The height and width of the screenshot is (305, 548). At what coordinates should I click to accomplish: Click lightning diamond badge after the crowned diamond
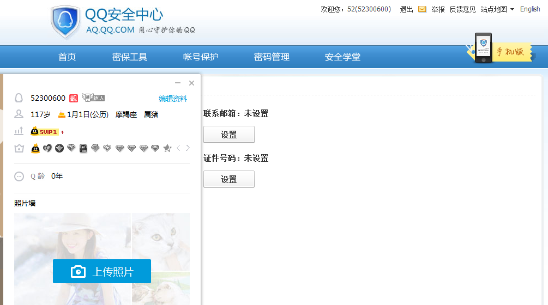pyautogui.click(x=107, y=148)
